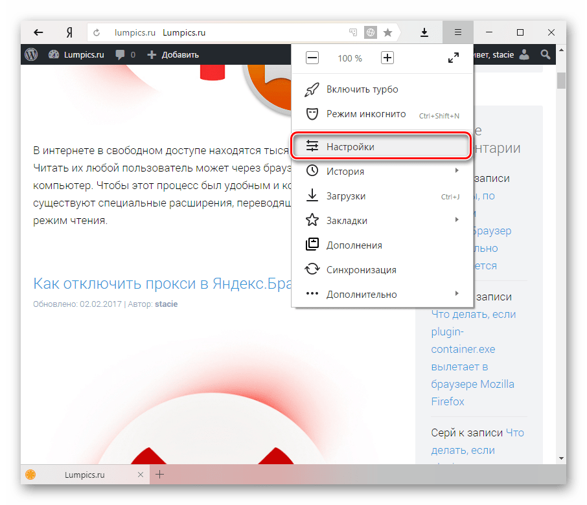The width and height of the screenshot is (587, 505).
Task: Click the search magnifier in admin bar
Action: [546, 55]
